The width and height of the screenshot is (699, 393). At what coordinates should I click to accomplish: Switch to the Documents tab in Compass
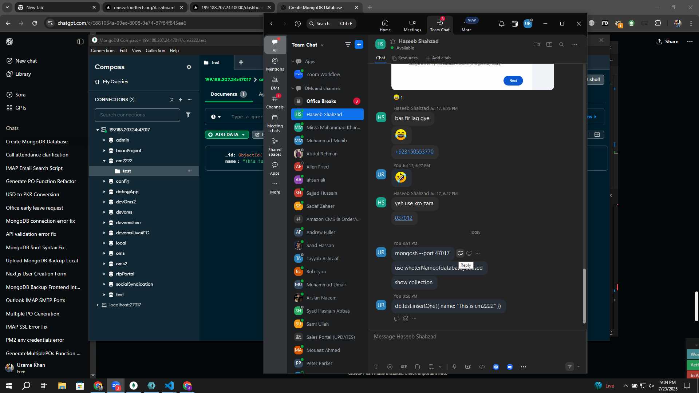[x=229, y=94]
